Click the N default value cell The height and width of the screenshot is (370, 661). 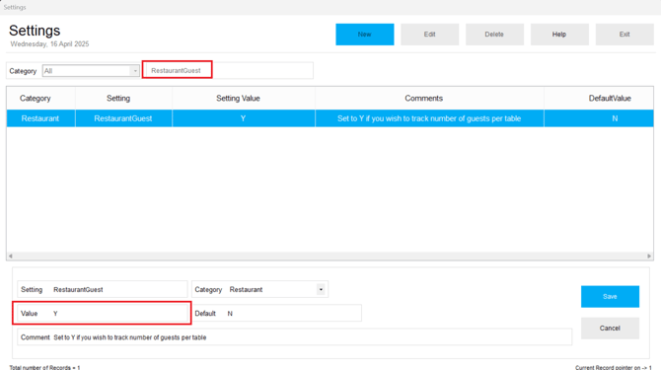coord(615,118)
